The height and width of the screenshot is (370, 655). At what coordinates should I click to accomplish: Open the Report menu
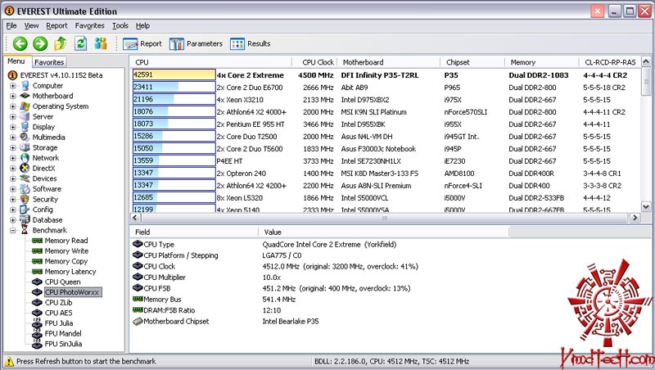[56, 26]
